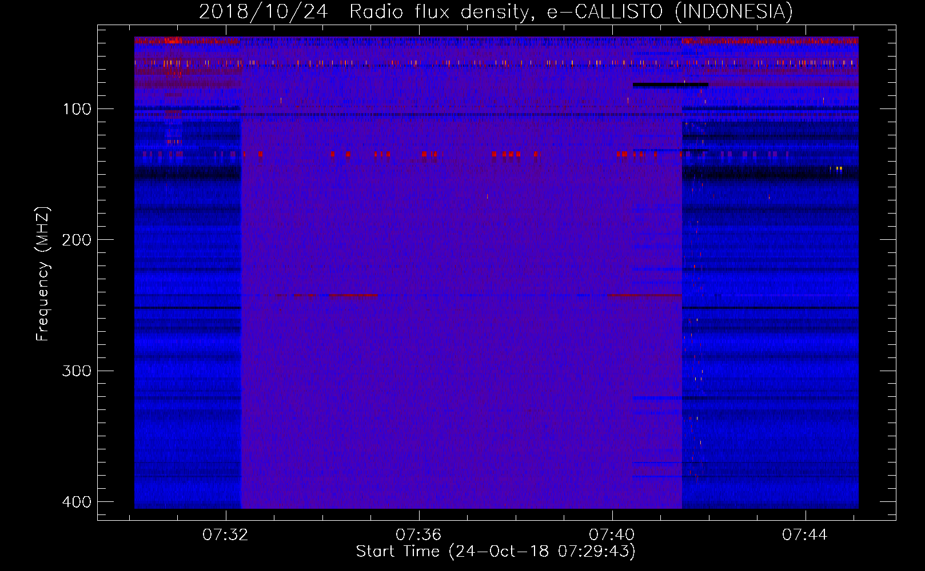
Task: Click the 07:36 time tick label
Action: click(x=418, y=535)
